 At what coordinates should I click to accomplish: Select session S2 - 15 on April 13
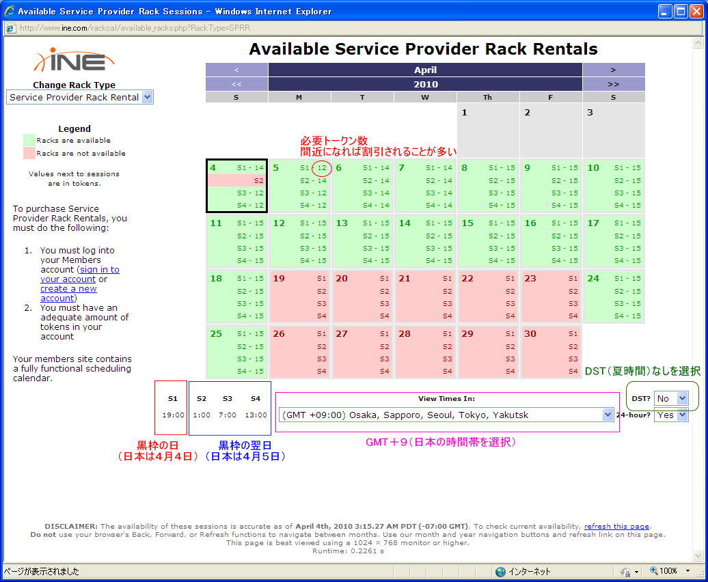[x=376, y=236]
